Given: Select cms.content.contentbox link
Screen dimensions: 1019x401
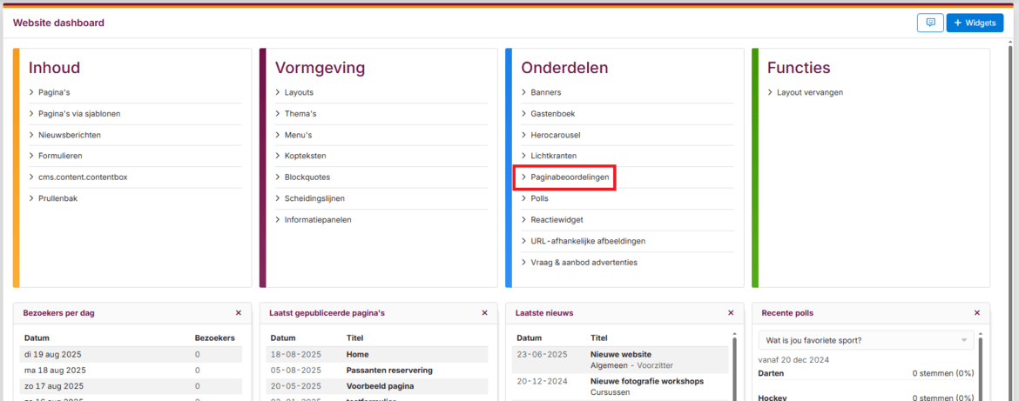Looking at the screenshot, I should pos(83,177).
